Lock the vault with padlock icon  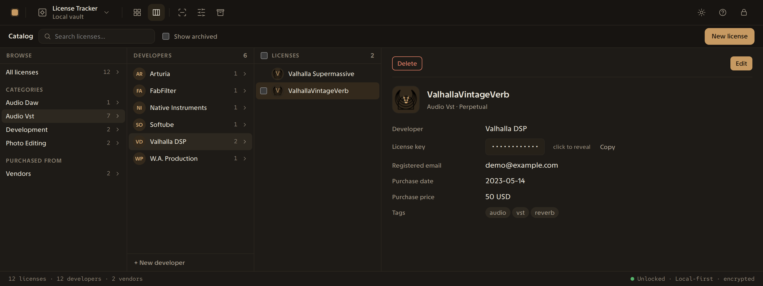click(x=744, y=12)
